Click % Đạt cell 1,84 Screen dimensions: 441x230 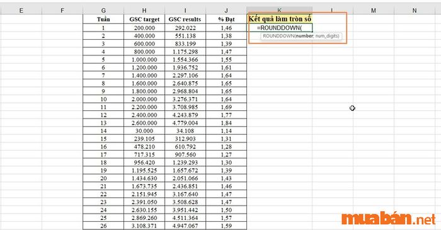point(226,123)
